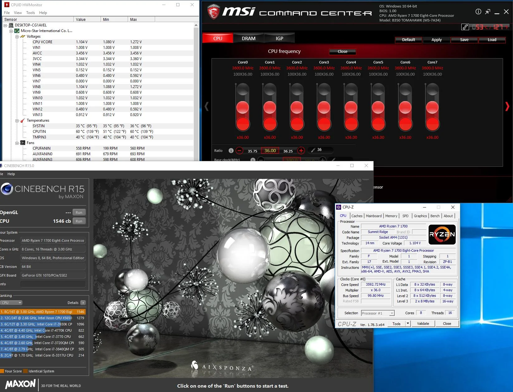Open the Mainboard tab in CPU-Z
513x392 pixels.
(374, 216)
